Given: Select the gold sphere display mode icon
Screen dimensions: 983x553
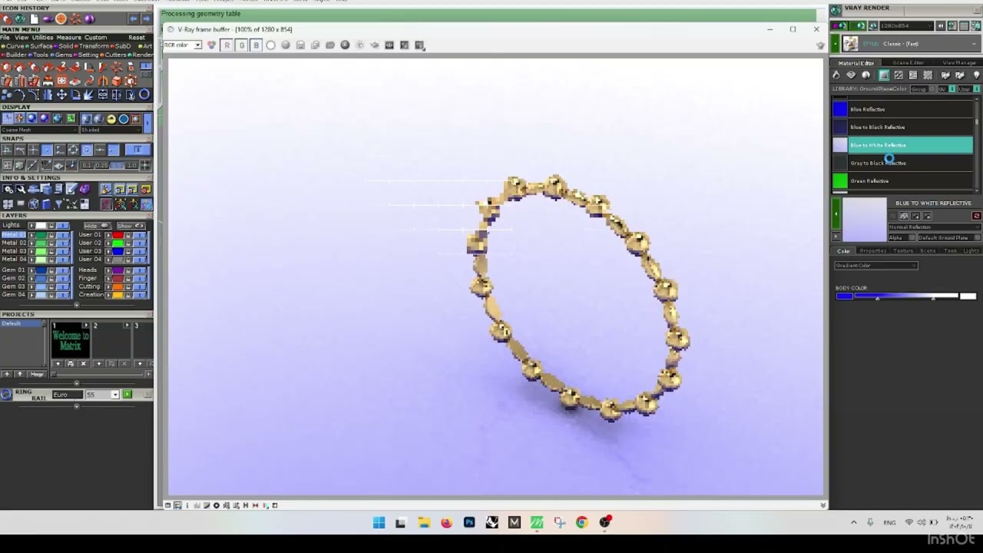Looking at the screenshot, I should [x=111, y=119].
